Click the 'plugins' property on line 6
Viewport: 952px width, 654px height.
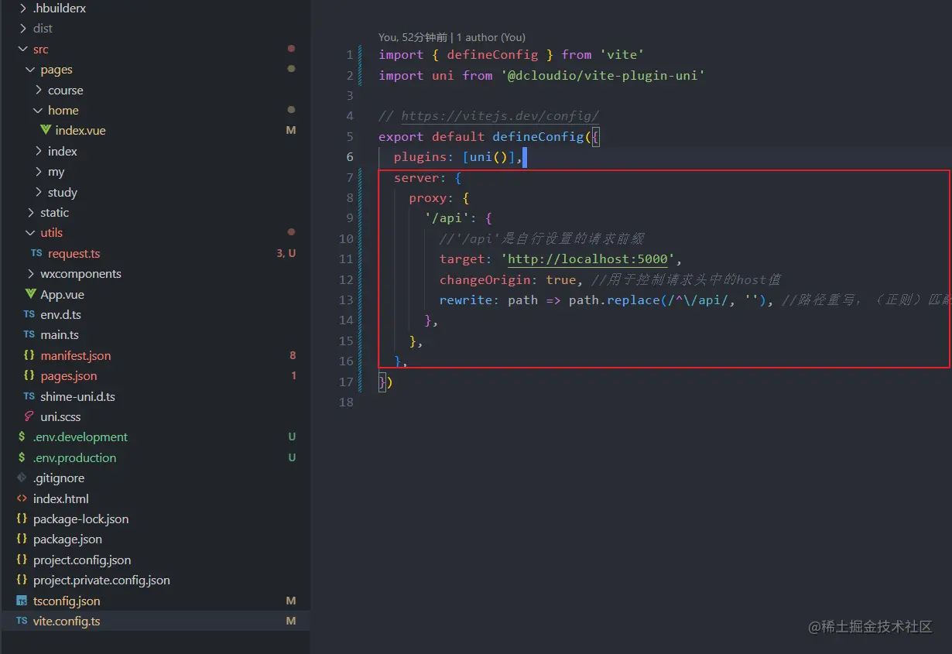(x=420, y=157)
